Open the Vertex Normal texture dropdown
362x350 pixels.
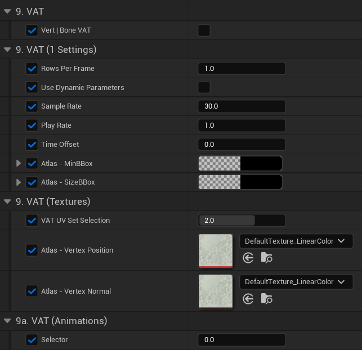pos(296,282)
